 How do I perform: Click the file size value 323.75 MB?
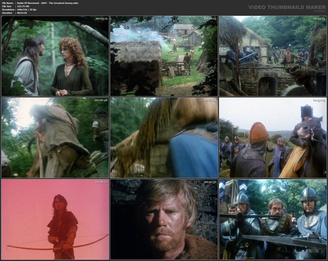click(x=23, y=7)
